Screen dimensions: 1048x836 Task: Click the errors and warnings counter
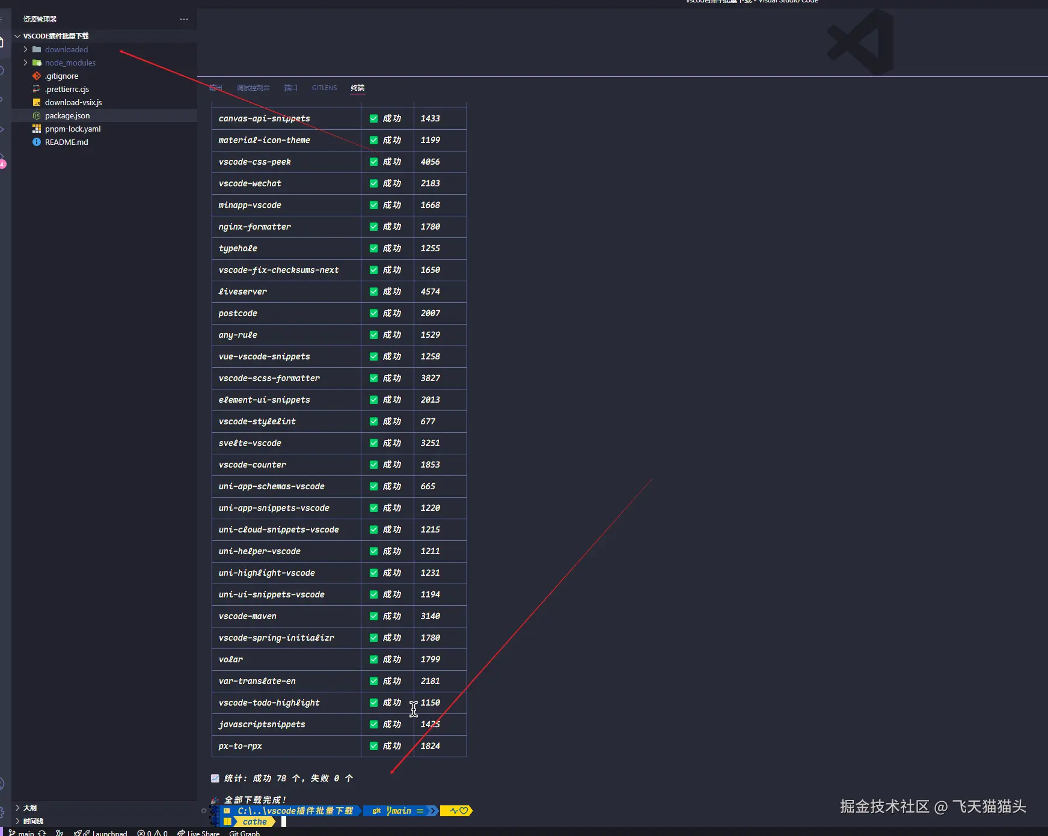pos(152,832)
